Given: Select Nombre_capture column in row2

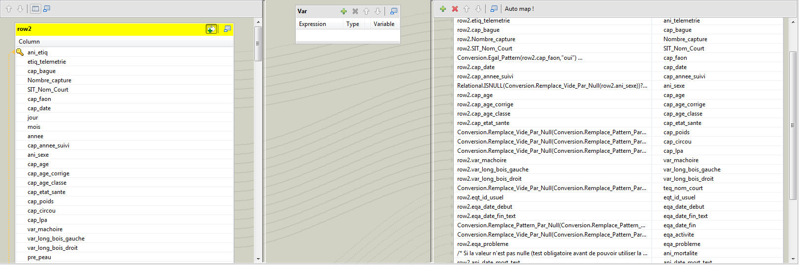Looking at the screenshot, I should 49,80.
